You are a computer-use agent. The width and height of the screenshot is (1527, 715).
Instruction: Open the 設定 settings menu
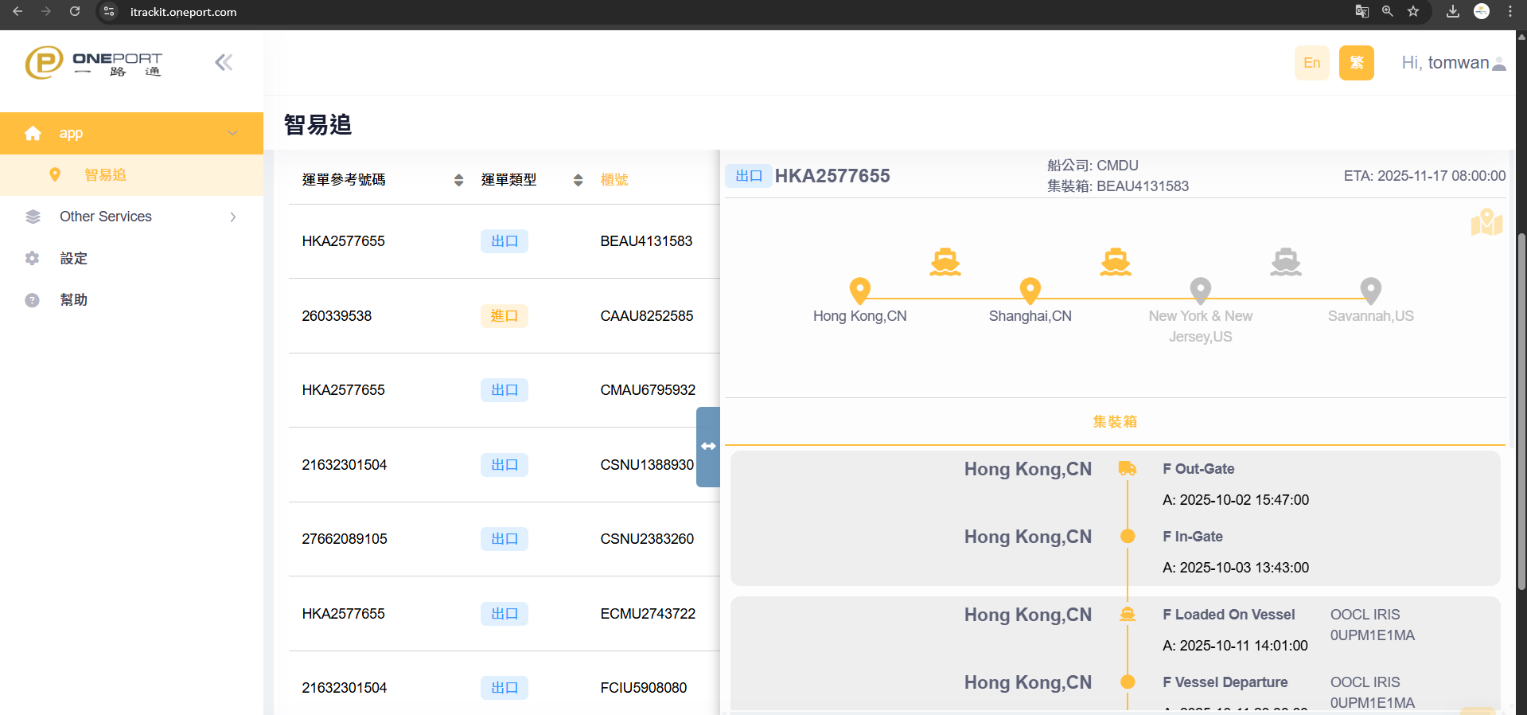point(74,259)
